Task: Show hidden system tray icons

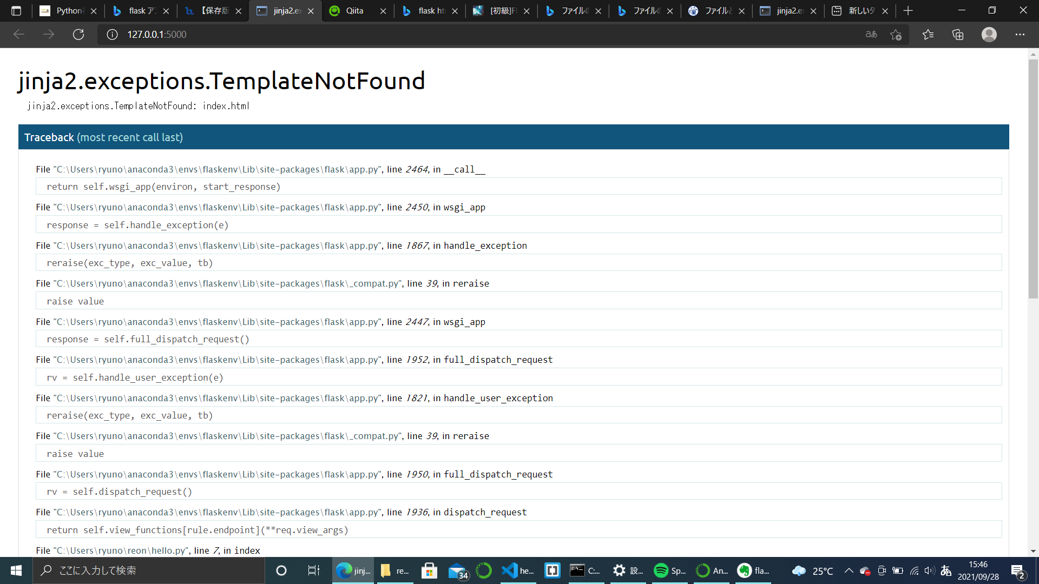Action: tap(849, 570)
